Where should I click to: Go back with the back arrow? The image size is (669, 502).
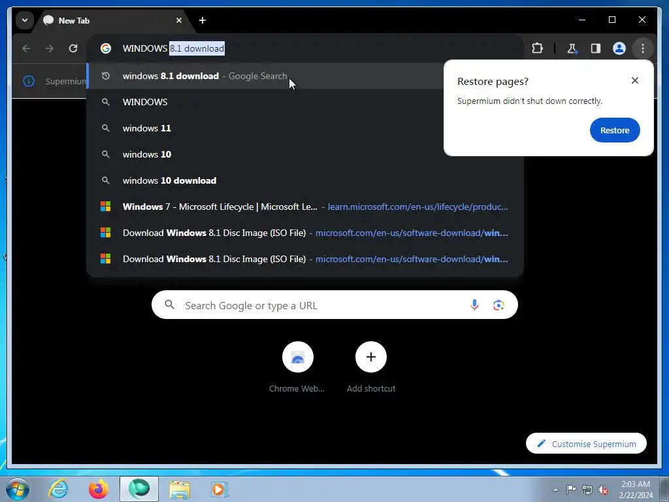coord(26,48)
